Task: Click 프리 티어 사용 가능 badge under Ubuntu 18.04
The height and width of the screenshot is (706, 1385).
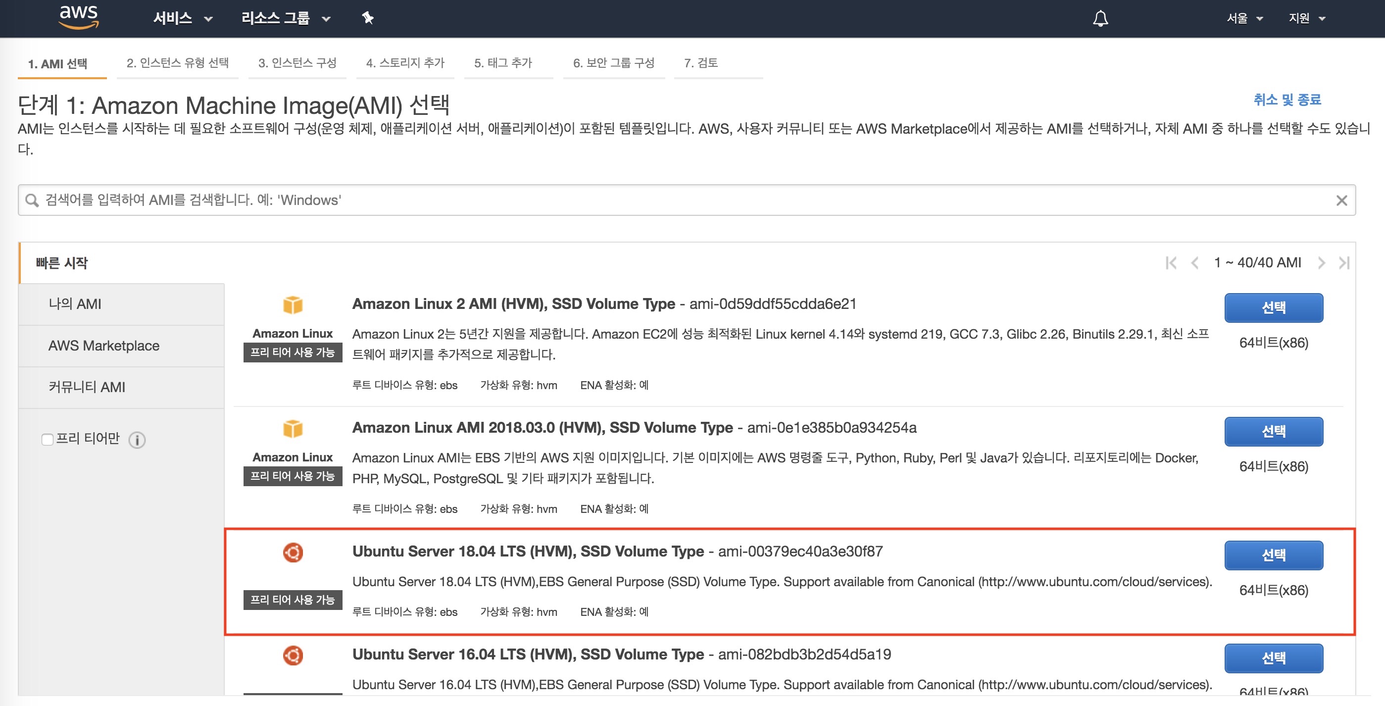Action: (x=293, y=600)
